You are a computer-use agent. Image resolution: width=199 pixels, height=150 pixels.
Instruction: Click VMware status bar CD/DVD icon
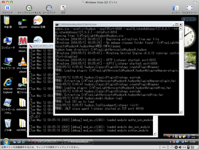176,147
